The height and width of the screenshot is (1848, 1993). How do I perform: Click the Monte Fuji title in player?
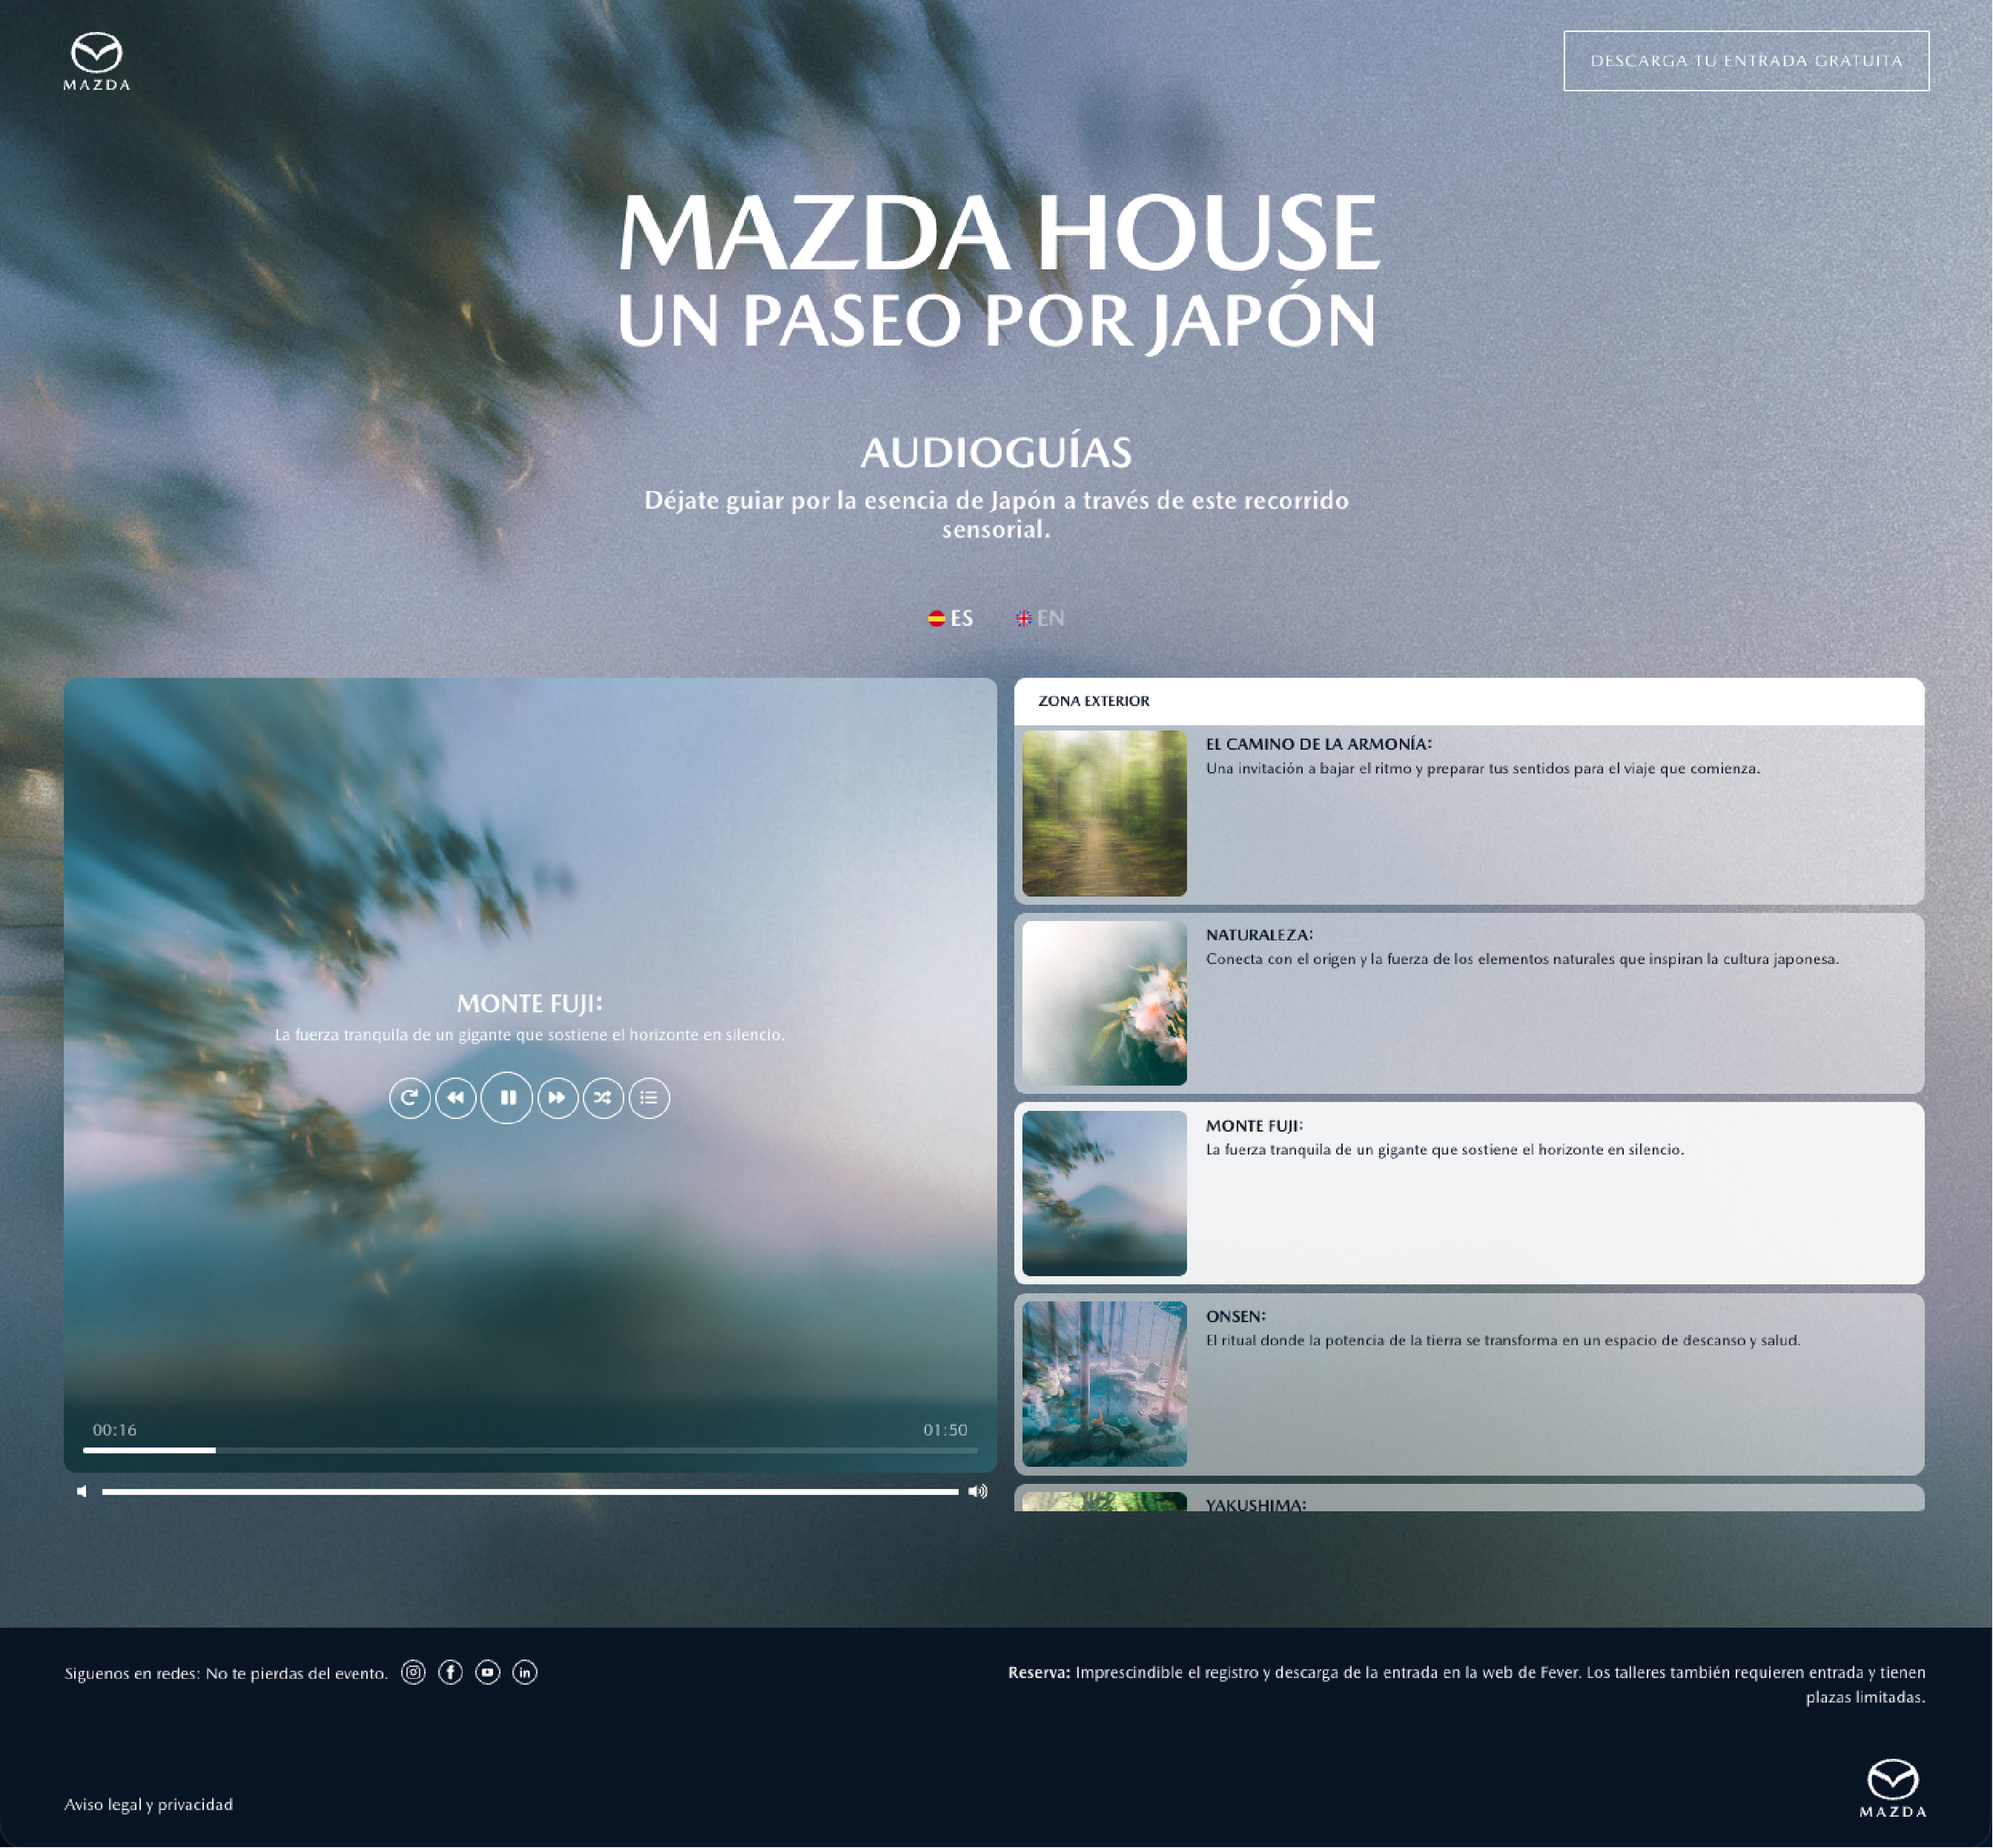(x=530, y=1003)
